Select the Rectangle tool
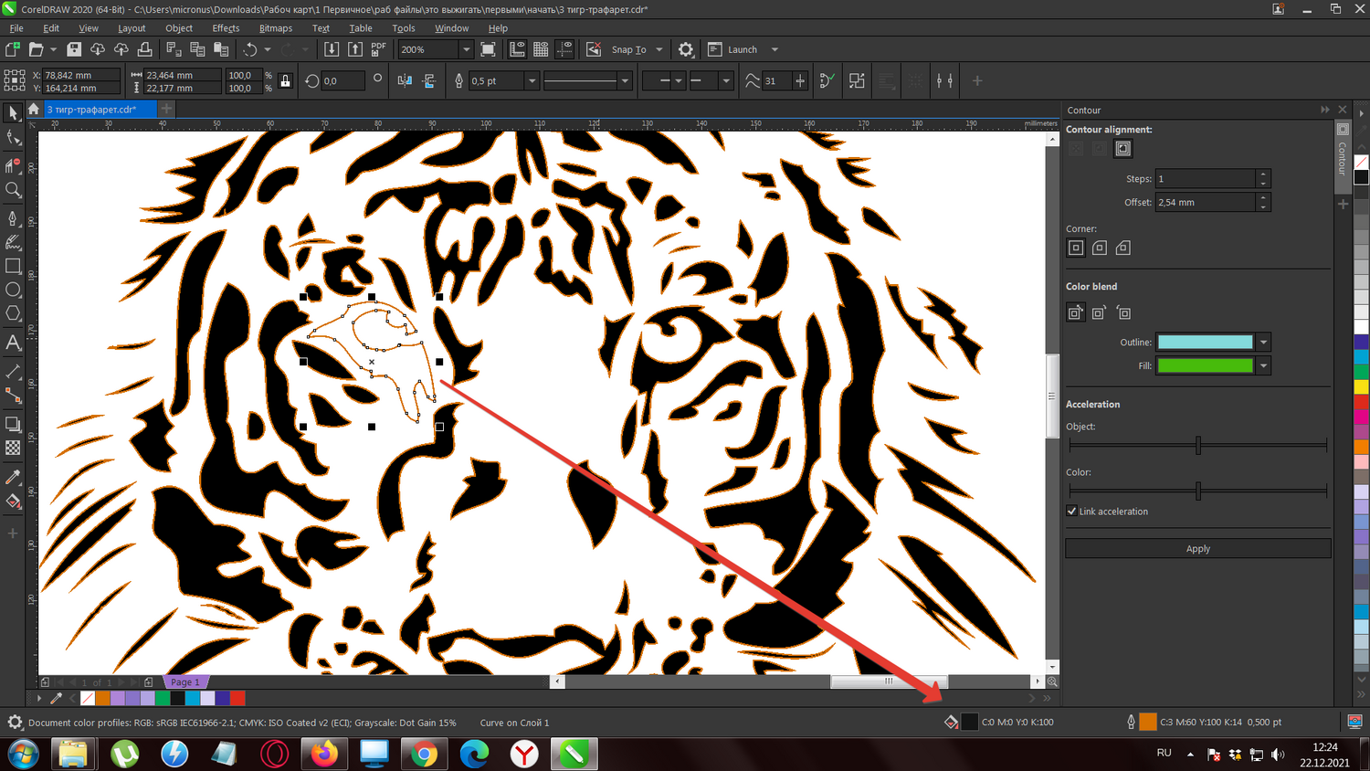The height and width of the screenshot is (771, 1370). (x=13, y=266)
